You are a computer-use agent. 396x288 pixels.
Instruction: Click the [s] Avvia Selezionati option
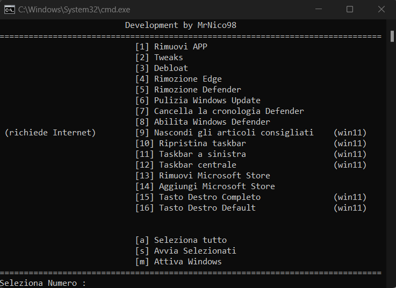point(185,251)
